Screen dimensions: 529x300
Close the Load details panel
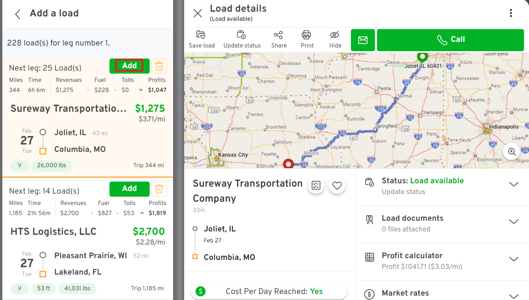(198, 13)
